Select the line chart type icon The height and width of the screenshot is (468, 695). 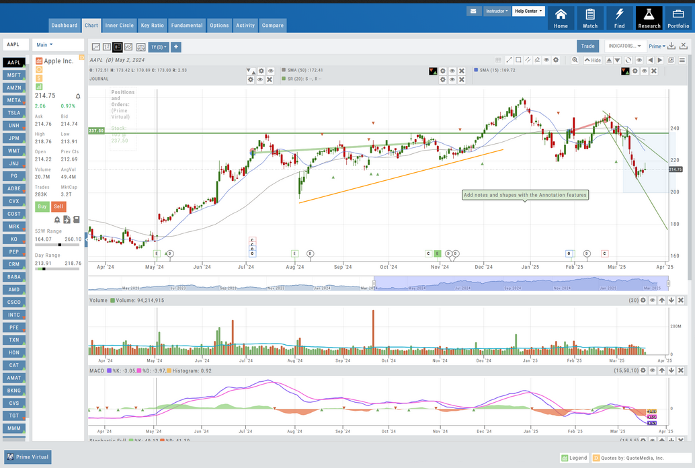(x=96, y=47)
